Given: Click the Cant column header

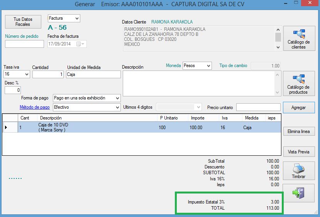Looking at the screenshot, I should [x=27, y=118].
